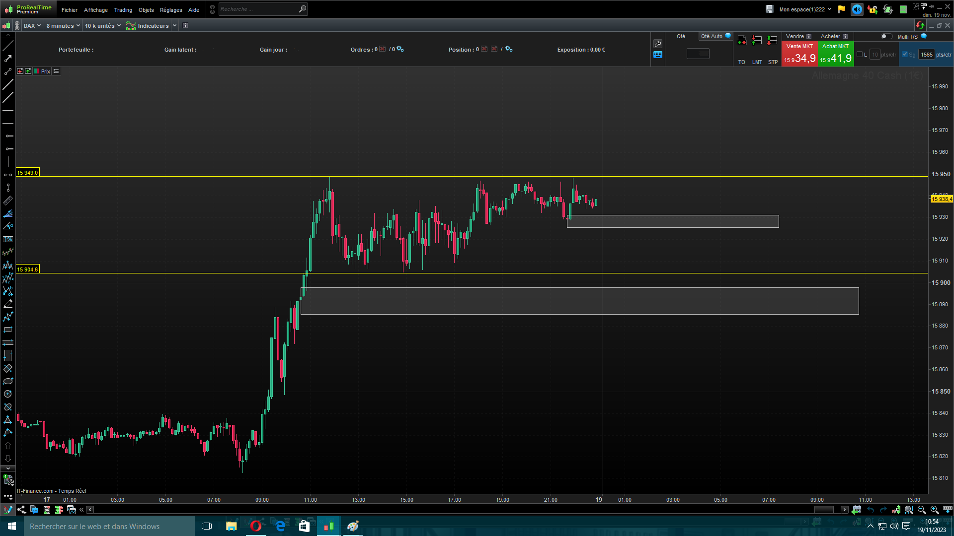Viewport: 954px width, 536px height.
Task: Open the Objets menu
Action: 146,10
